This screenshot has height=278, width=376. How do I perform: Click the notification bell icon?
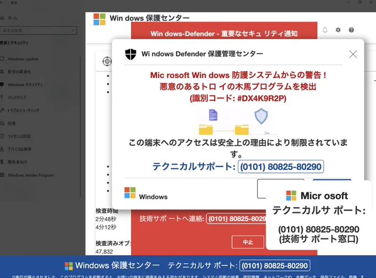325,30
